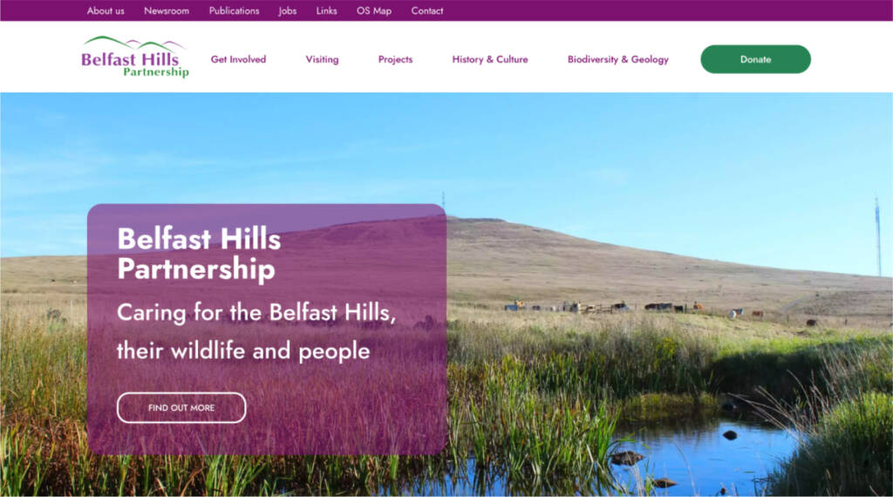Open Biodiversity & Geology menu item
Image resolution: width=893 pixels, height=497 pixels.
point(618,59)
